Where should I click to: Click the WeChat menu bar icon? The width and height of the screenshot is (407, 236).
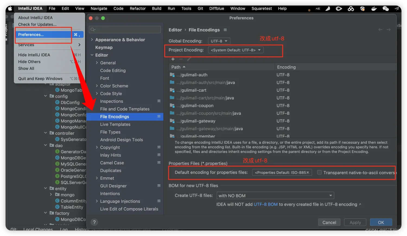click(386, 9)
